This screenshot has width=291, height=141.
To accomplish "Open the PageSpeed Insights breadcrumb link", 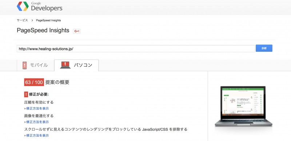I will pyautogui.click(x=48, y=20).
